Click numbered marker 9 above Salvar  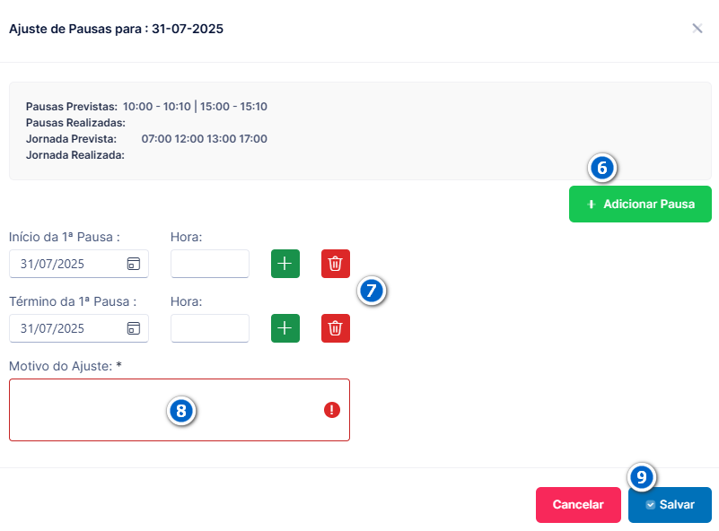[642, 477]
